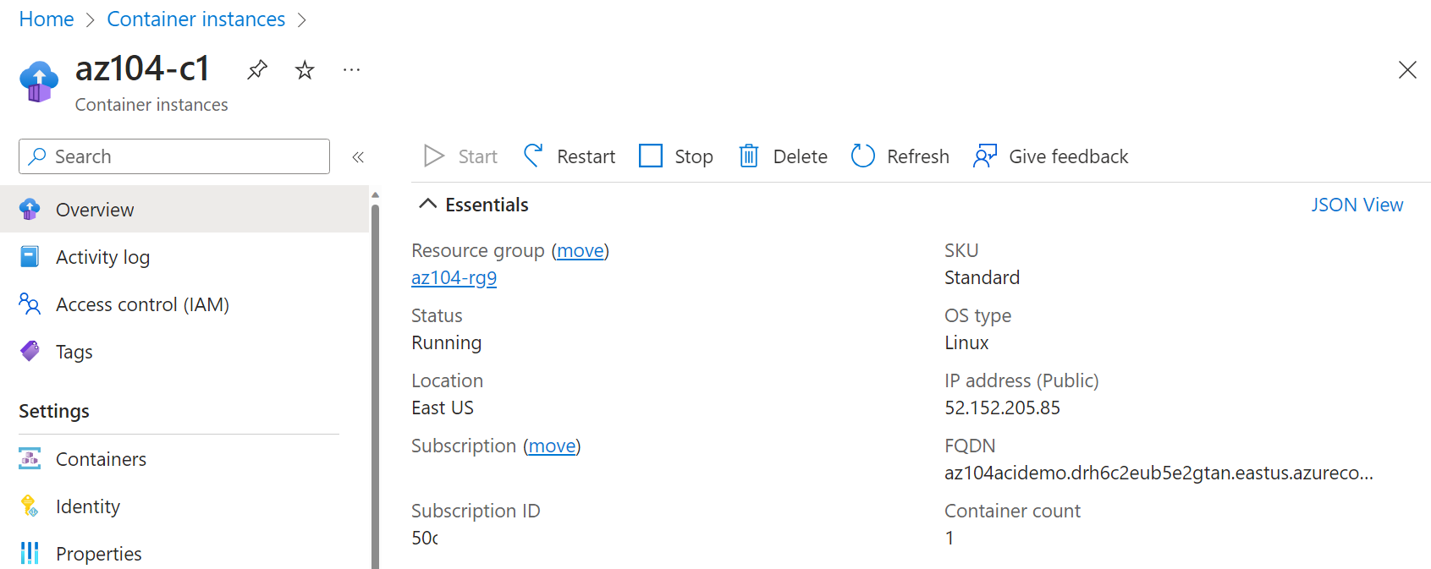
Task: Navigate to Container instances breadcrumb
Action: 195,19
